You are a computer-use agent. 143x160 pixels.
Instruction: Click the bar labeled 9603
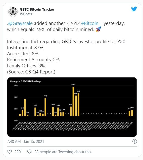click(78, 105)
